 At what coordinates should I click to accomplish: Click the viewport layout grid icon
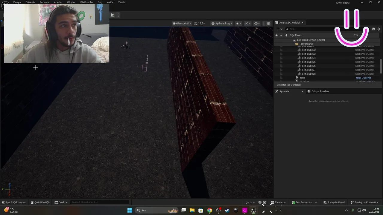point(269,23)
